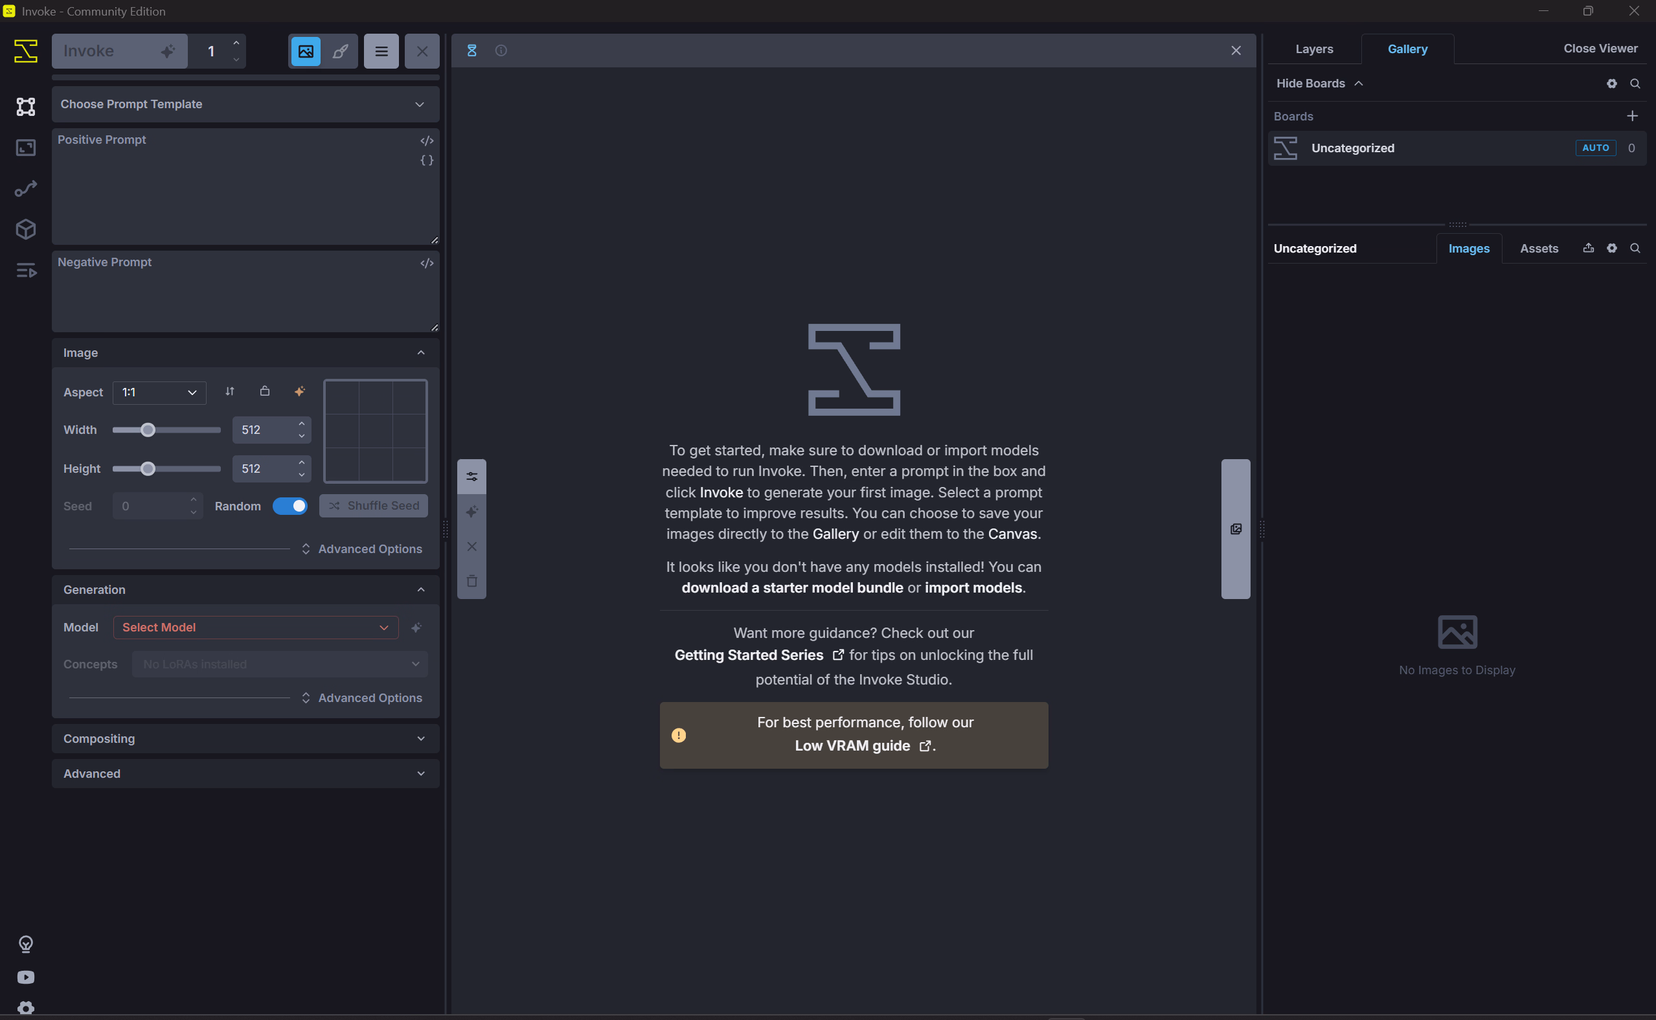Image resolution: width=1656 pixels, height=1020 pixels.
Task: Toggle the aspect ratio lock icon
Action: click(x=265, y=391)
